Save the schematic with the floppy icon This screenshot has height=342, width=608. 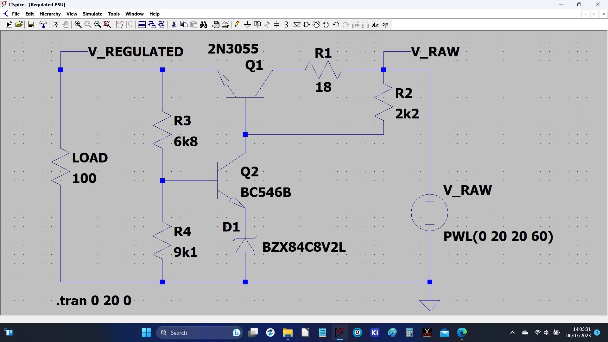(31, 25)
